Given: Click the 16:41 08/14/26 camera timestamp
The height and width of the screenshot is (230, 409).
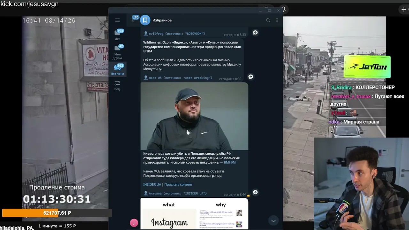Looking at the screenshot, I should (49, 20).
